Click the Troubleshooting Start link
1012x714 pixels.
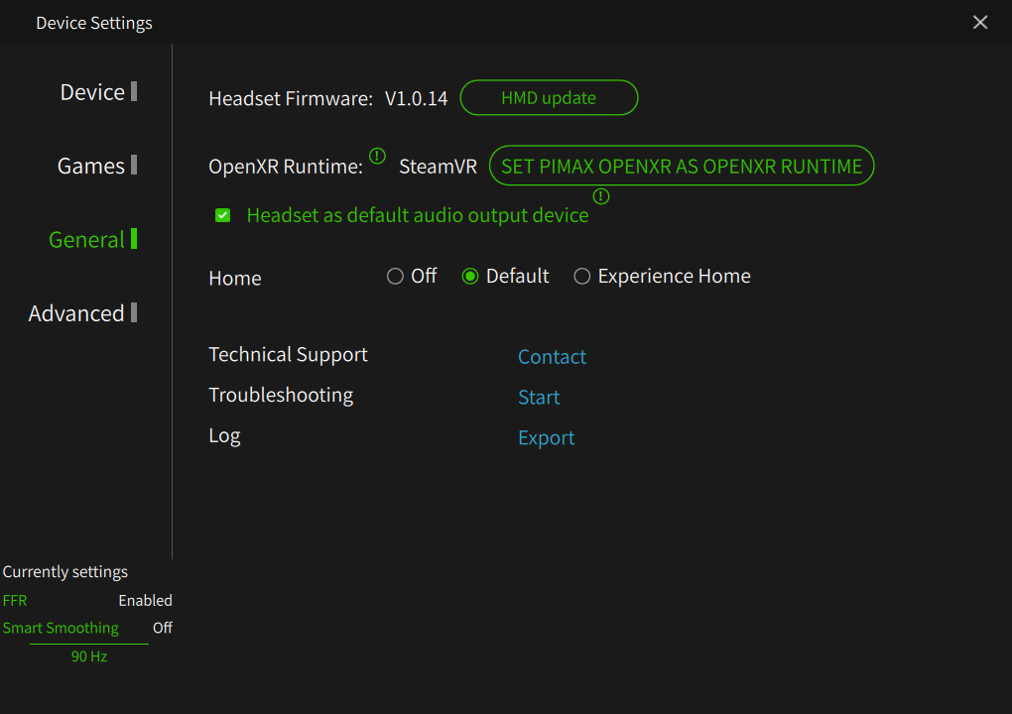click(x=539, y=398)
